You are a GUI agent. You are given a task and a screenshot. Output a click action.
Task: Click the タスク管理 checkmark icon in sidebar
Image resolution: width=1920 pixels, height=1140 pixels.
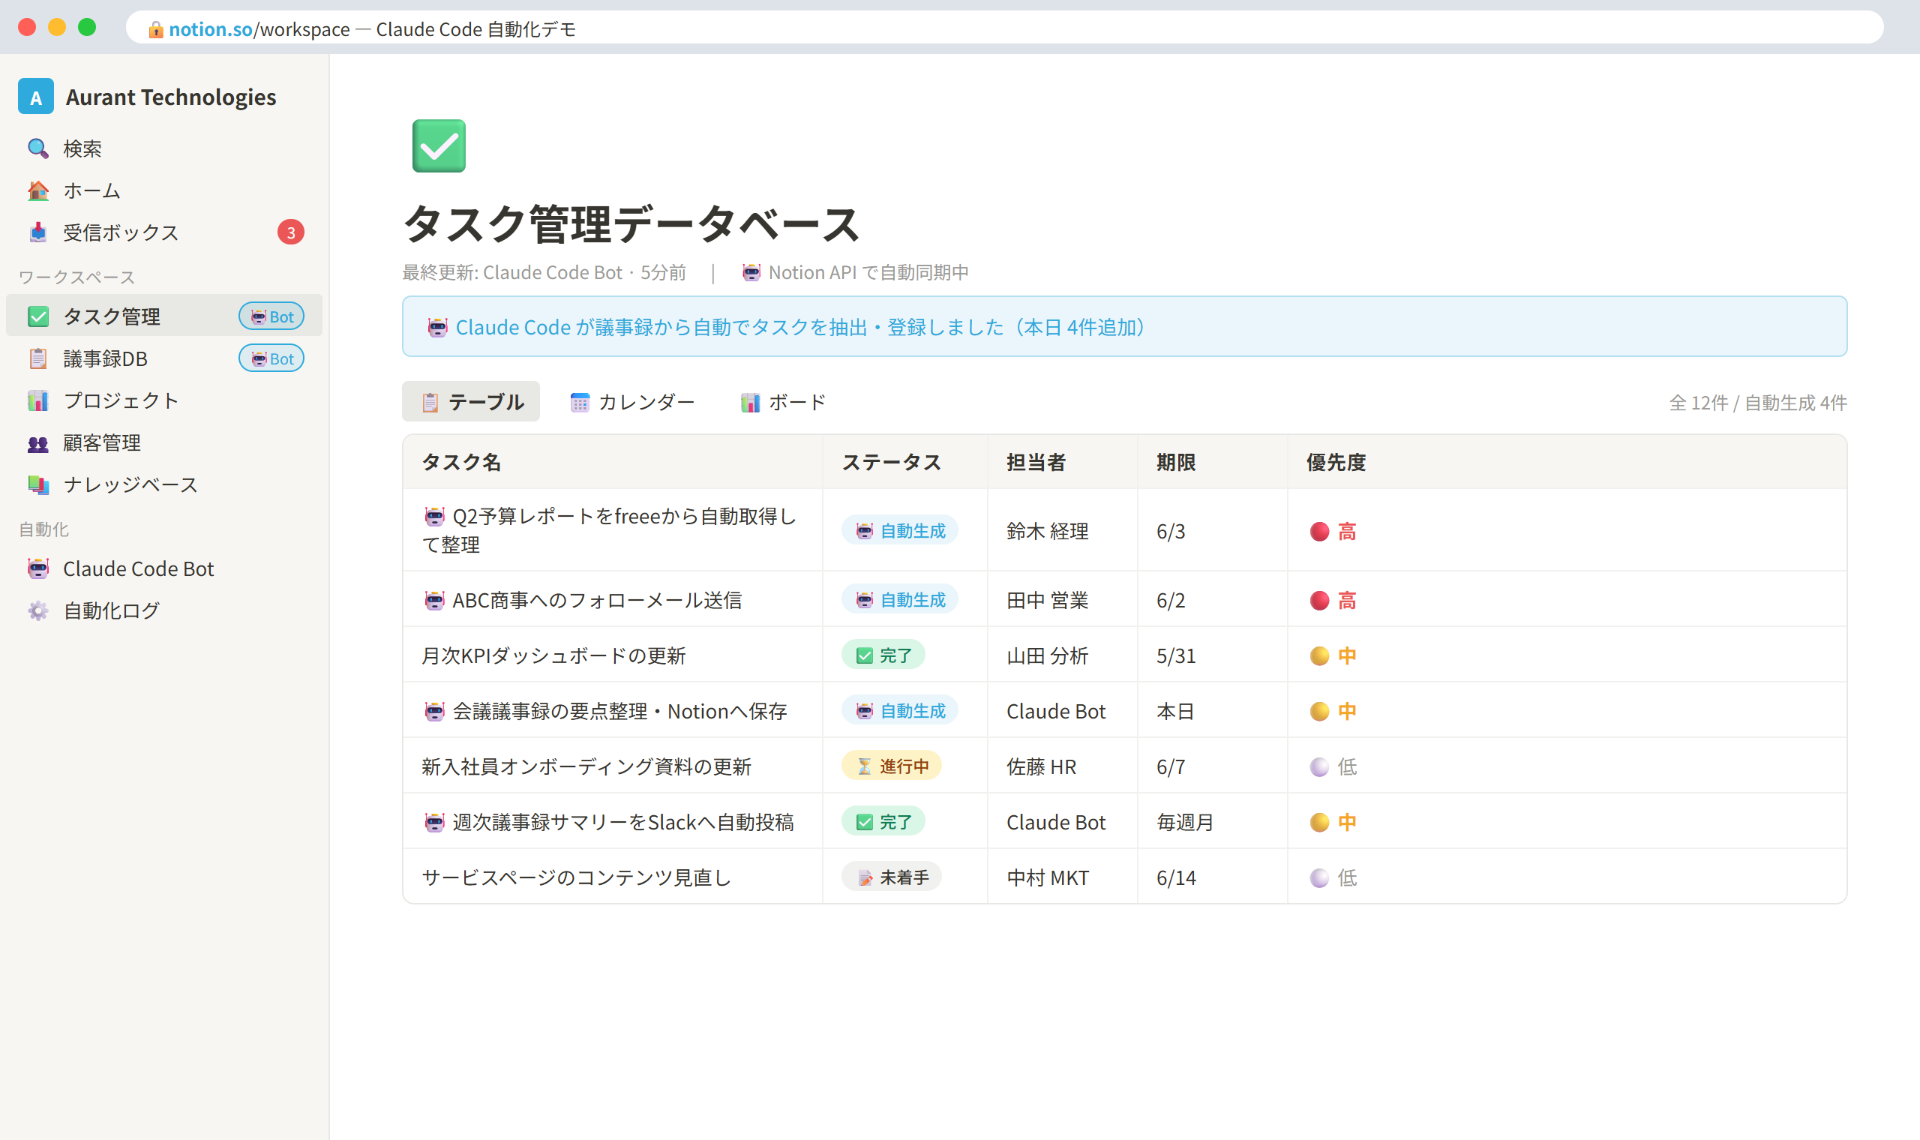click(x=37, y=316)
